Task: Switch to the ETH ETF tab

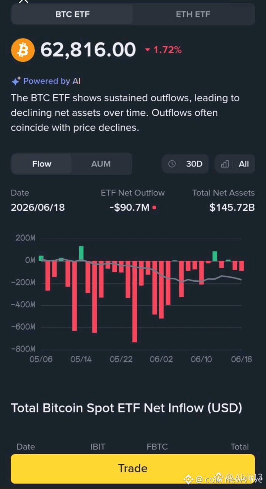Action: 193,14
